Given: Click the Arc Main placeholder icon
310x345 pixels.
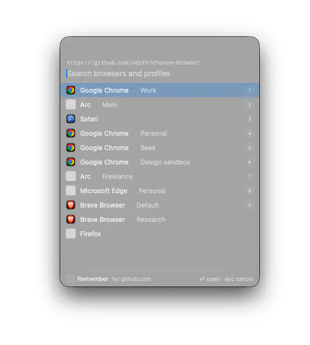Looking at the screenshot, I should 71,104.
